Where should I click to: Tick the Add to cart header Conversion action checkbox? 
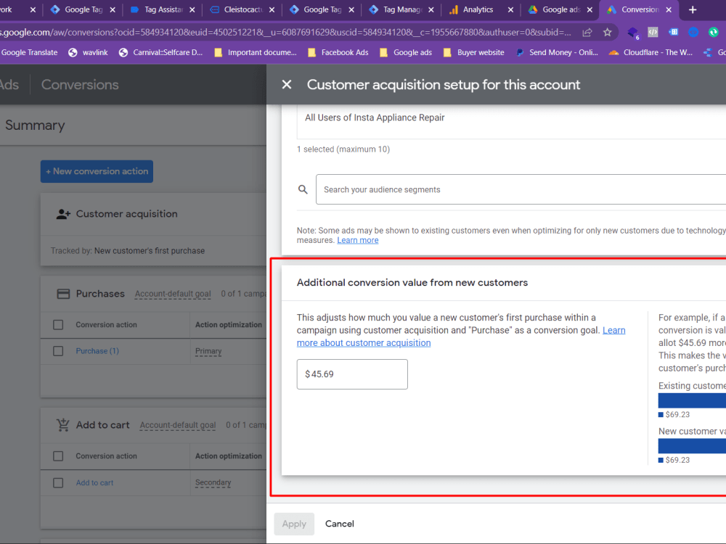coord(58,456)
